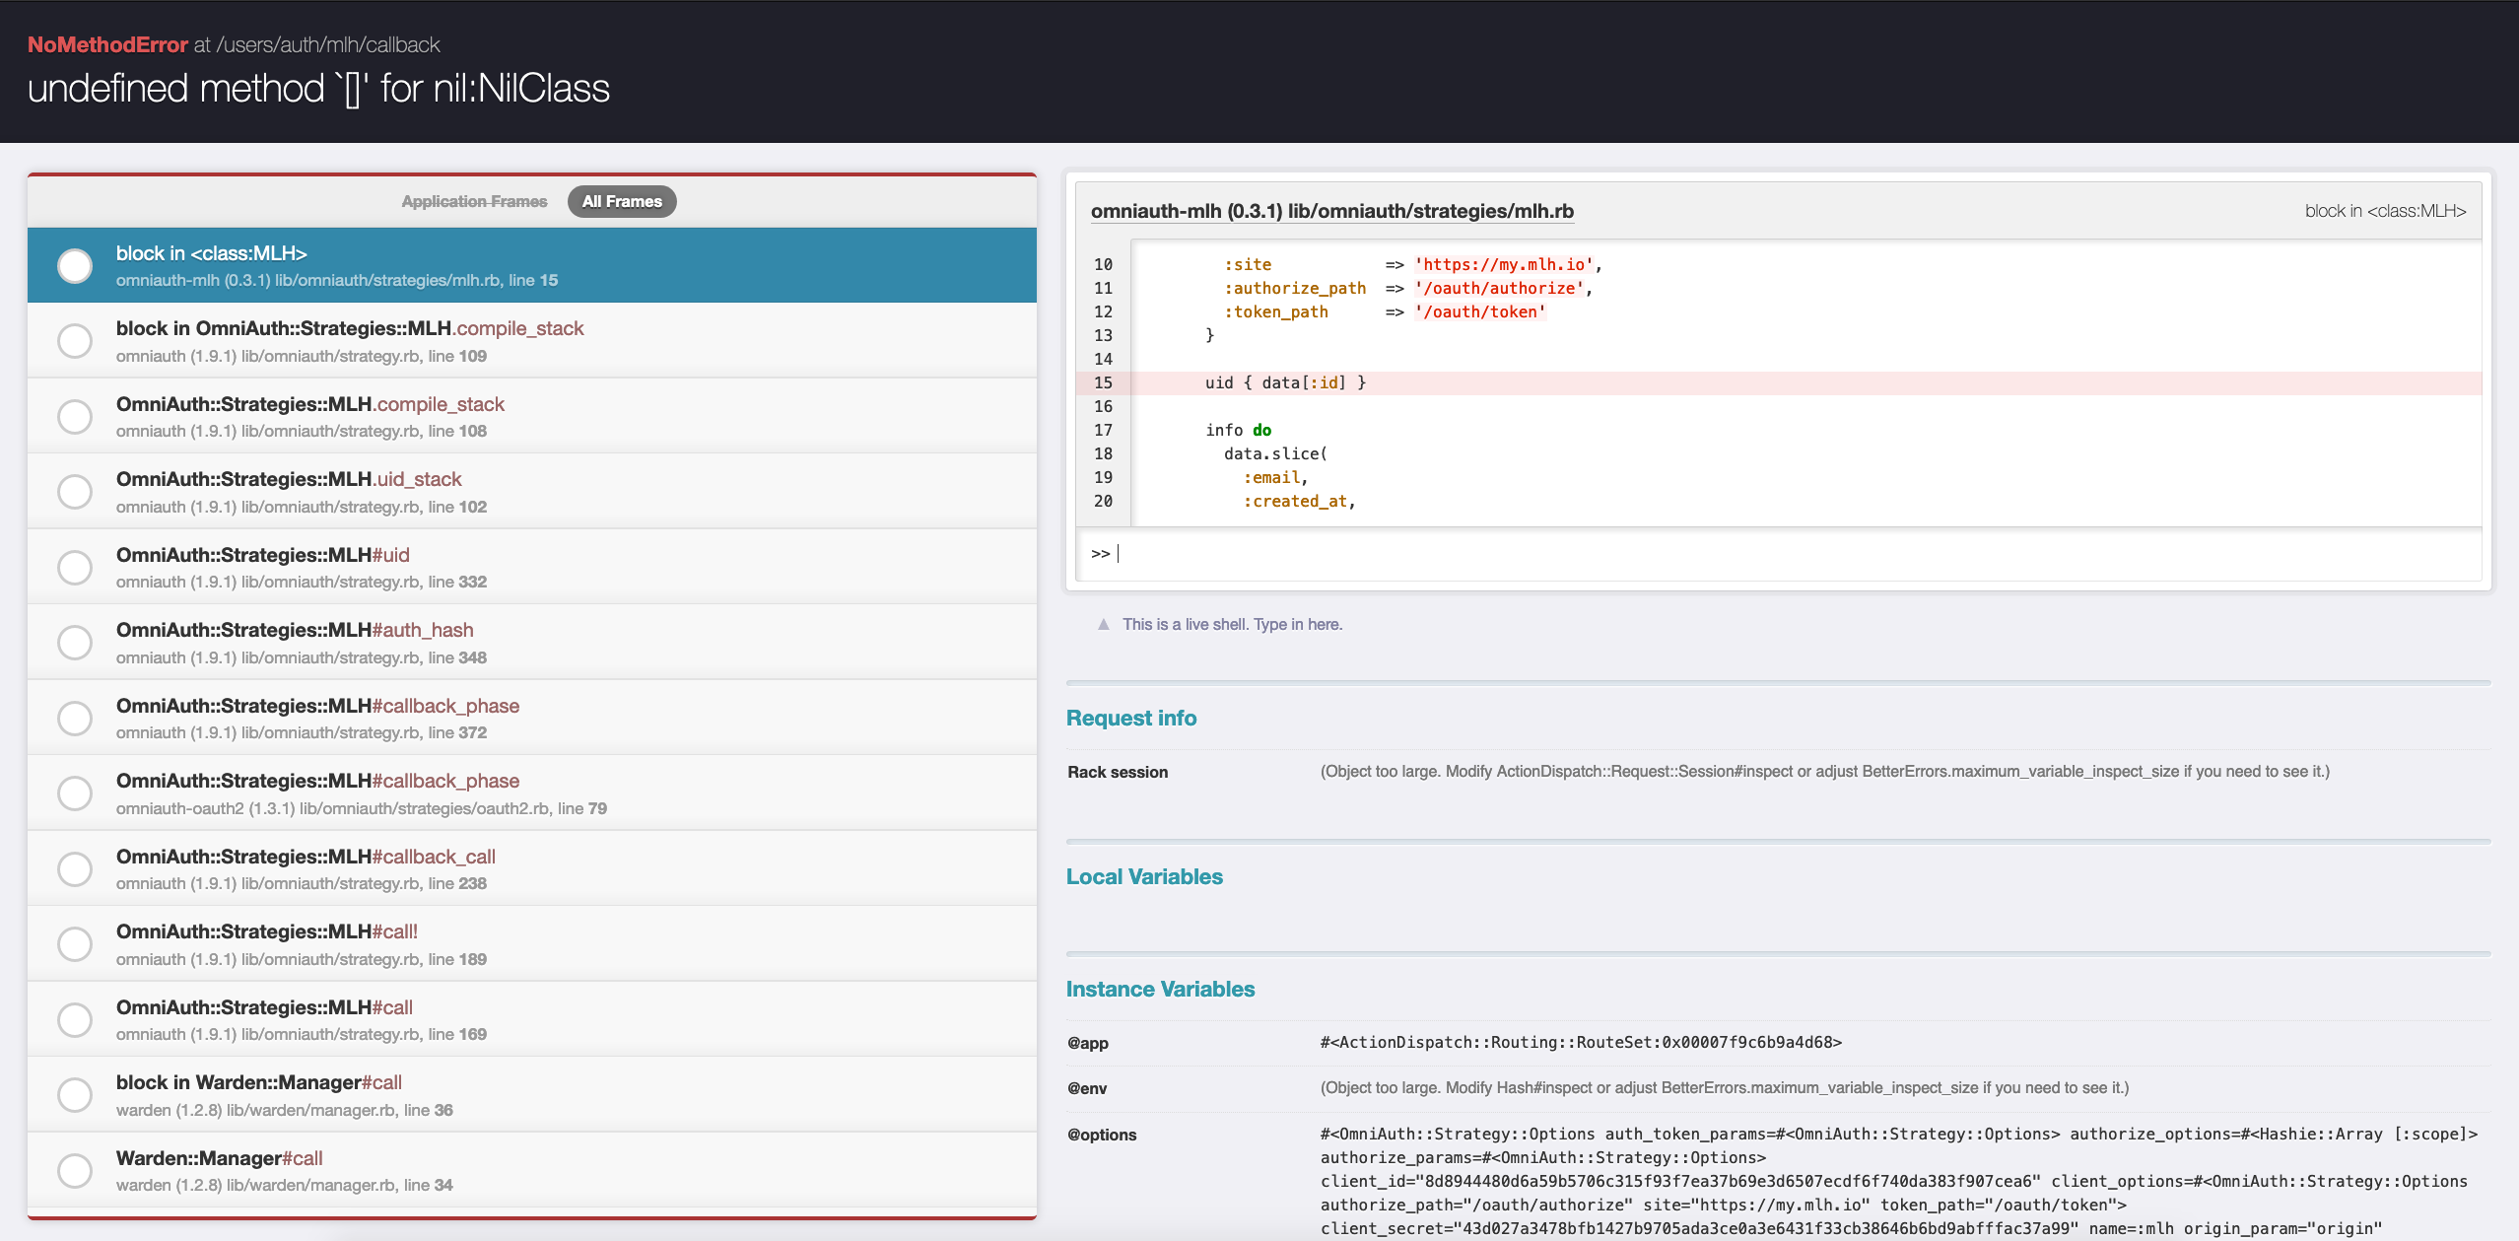Click the Local Variables section heading
The image size is (2519, 1241).
1143,876
